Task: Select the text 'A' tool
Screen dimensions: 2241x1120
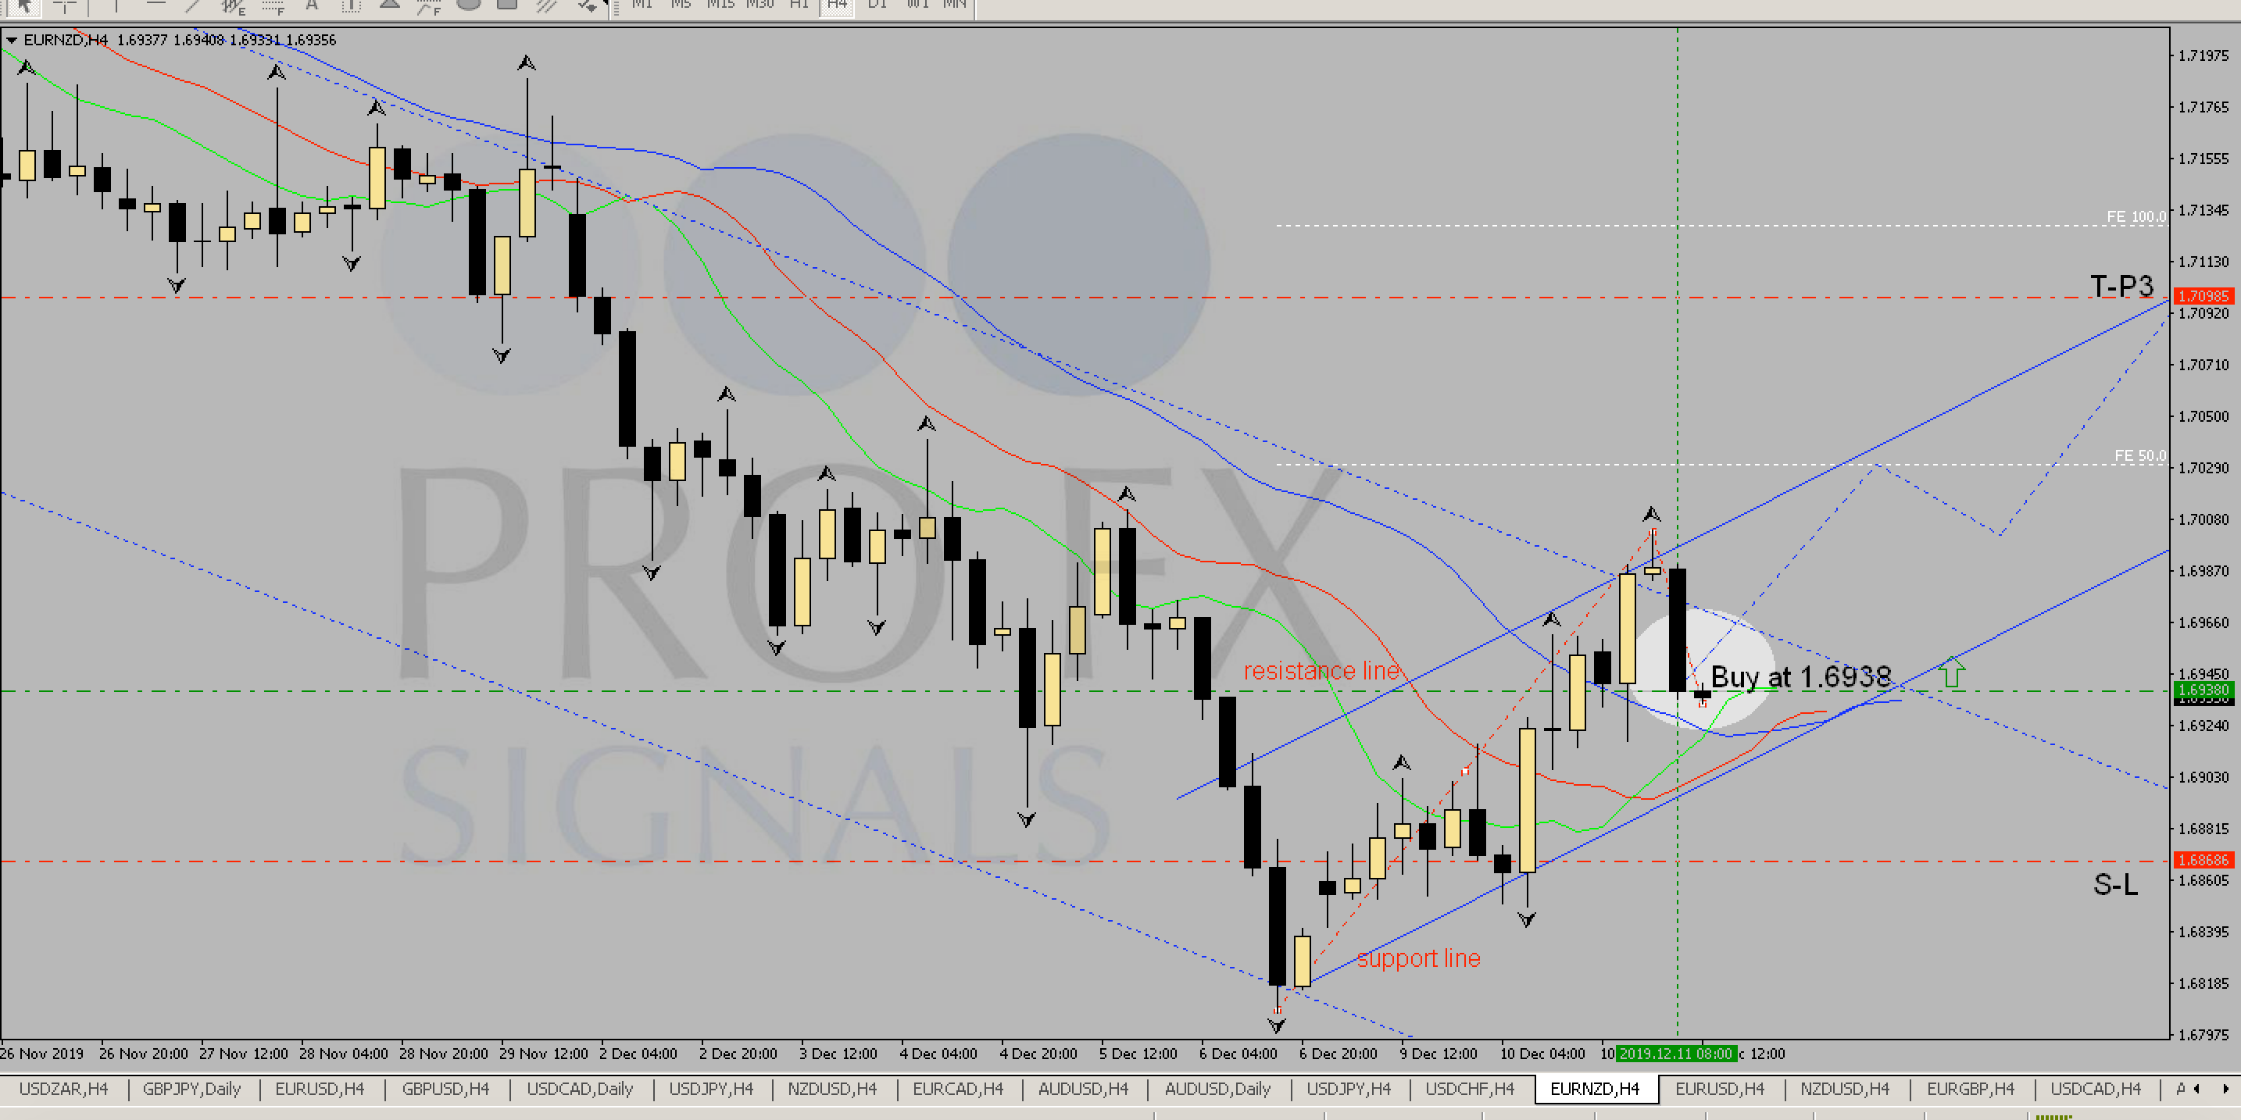Action: pos(312,5)
